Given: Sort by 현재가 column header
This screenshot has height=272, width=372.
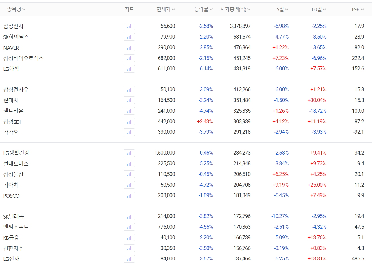Looking at the screenshot, I should (166, 9).
